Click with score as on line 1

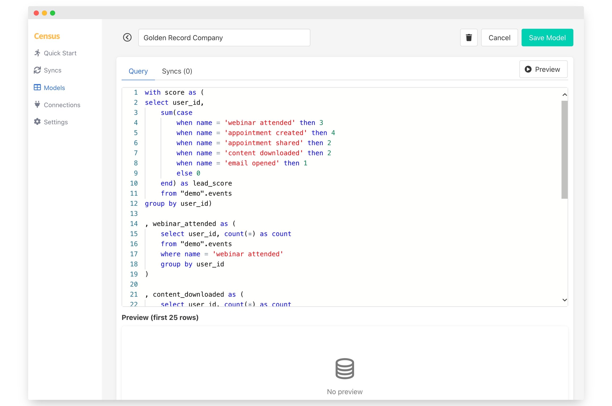pos(170,92)
